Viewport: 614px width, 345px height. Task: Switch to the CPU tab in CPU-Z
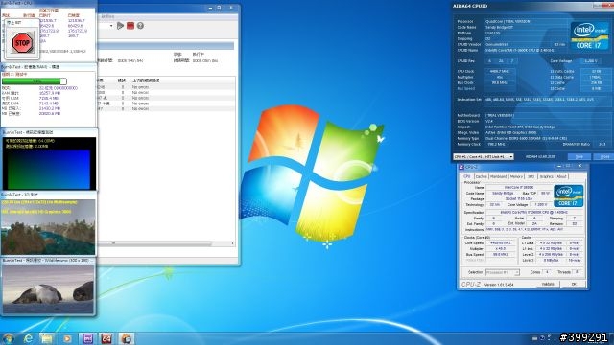(x=467, y=176)
